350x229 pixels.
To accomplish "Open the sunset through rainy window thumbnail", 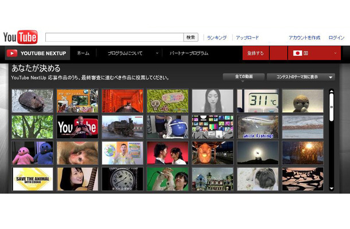I will 303,153.
